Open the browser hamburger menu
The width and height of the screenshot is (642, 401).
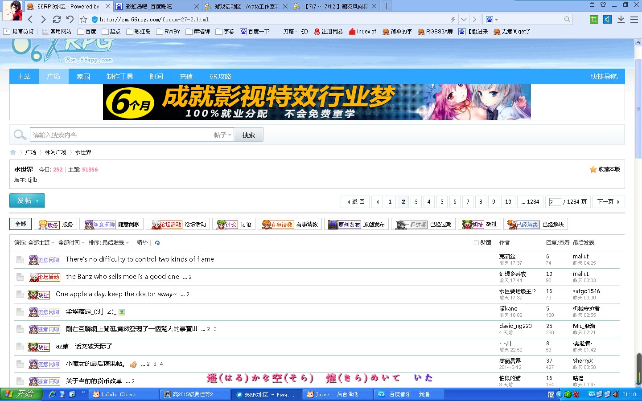(x=634, y=19)
